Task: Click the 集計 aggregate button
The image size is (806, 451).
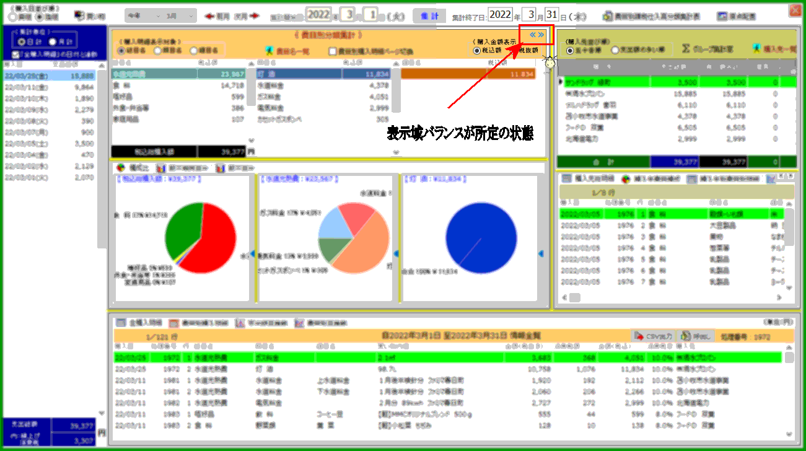Action: click(x=425, y=15)
